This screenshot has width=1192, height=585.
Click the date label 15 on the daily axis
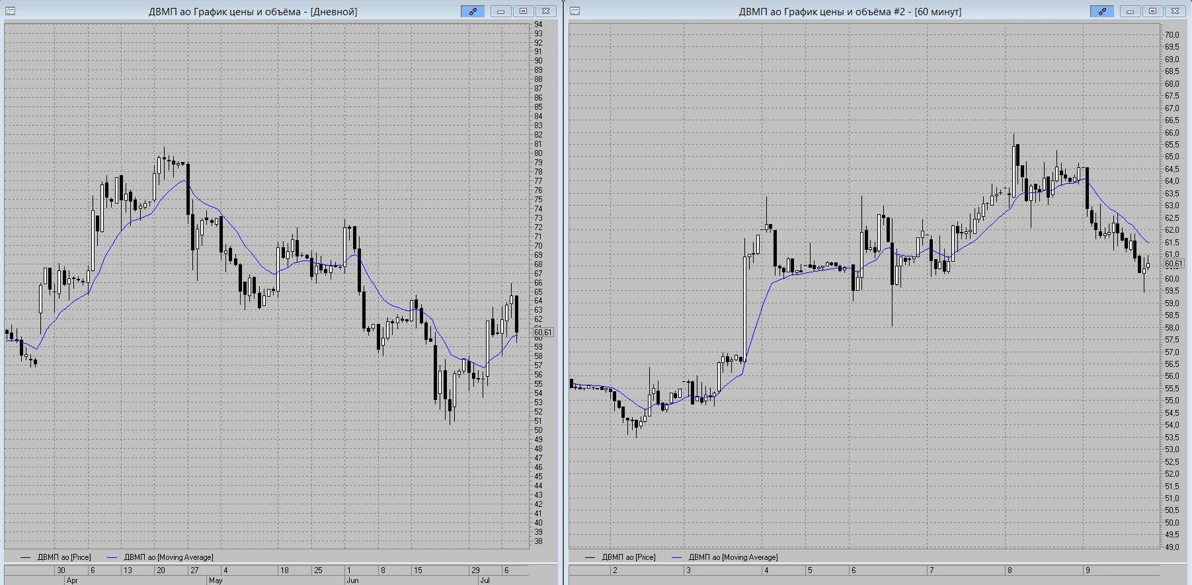tap(418, 570)
